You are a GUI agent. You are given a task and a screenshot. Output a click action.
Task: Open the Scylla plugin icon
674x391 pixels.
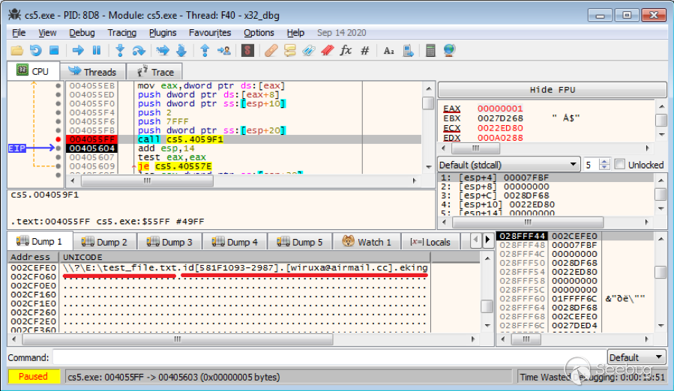click(247, 51)
